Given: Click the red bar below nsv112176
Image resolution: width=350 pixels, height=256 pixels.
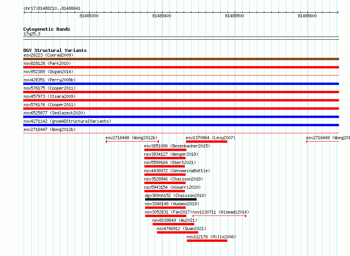Looking at the screenshot, I should pos(207,241).
